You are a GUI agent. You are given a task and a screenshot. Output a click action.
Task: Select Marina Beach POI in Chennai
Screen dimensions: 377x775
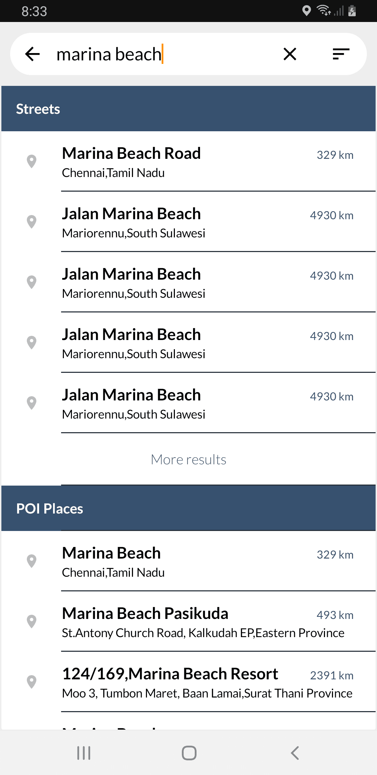(x=112, y=561)
